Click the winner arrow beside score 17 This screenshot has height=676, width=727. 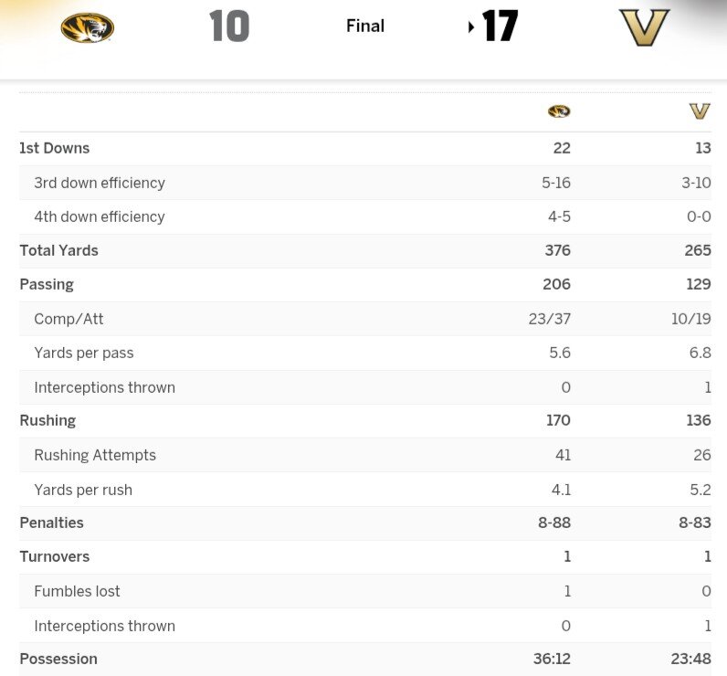pos(471,27)
